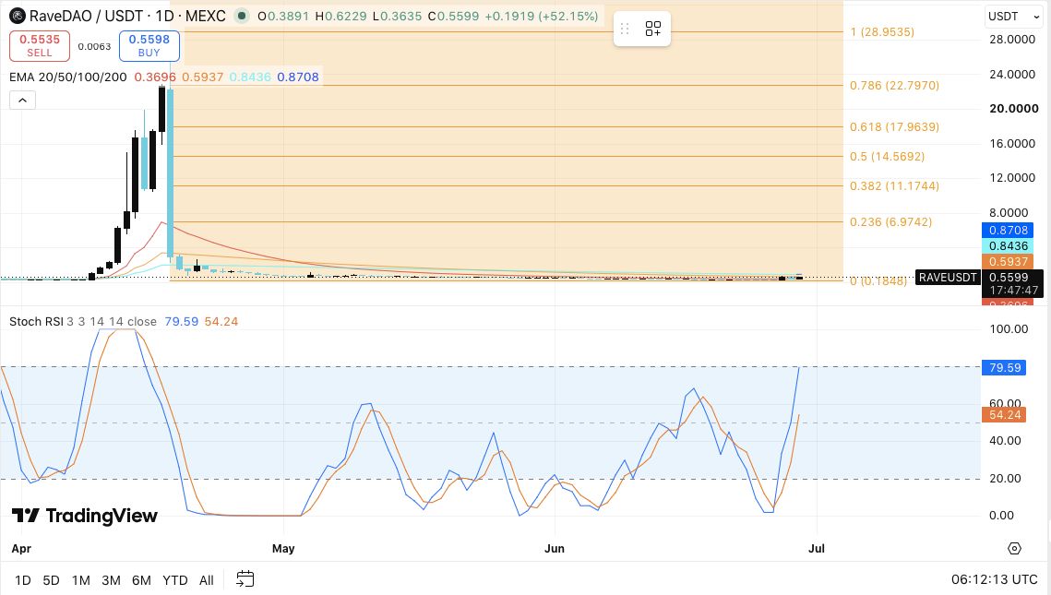Screen dimensions: 1051x595
Task: Click the Fib level 1 (28.9535) label
Action: (882, 32)
